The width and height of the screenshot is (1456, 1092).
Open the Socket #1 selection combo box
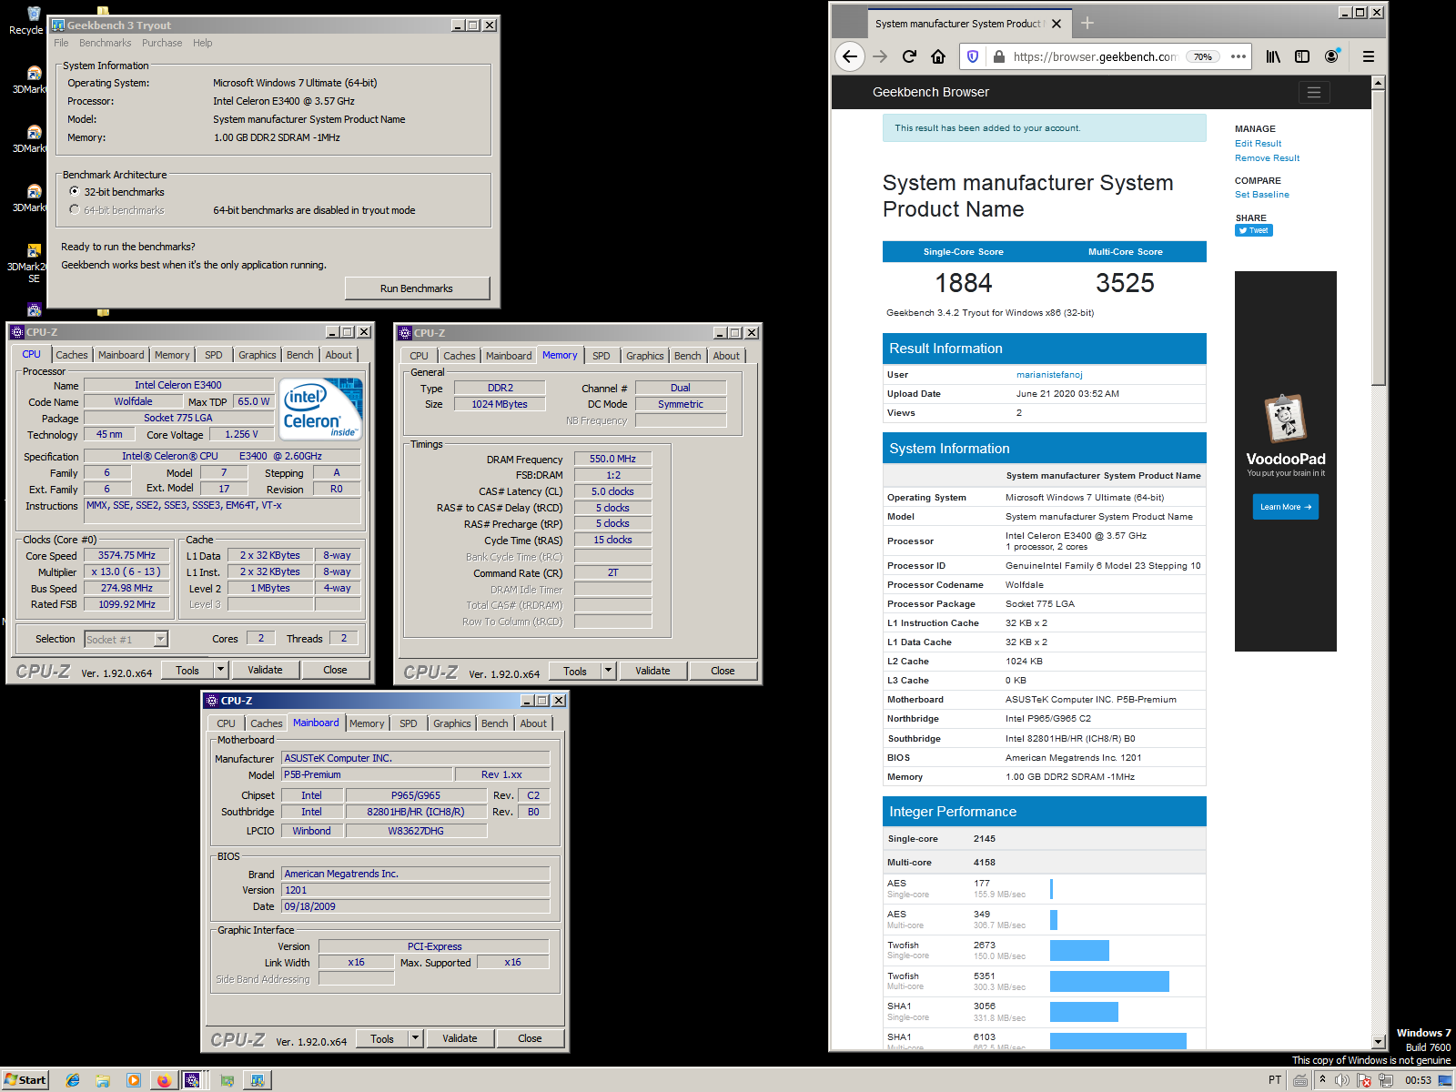point(126,640)
